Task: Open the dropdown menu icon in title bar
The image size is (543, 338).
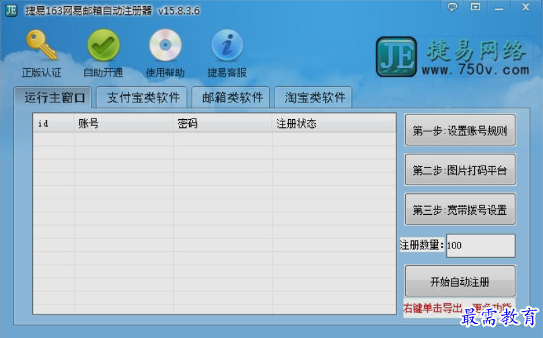Action: pyautogui.click(x=476, y=7)
